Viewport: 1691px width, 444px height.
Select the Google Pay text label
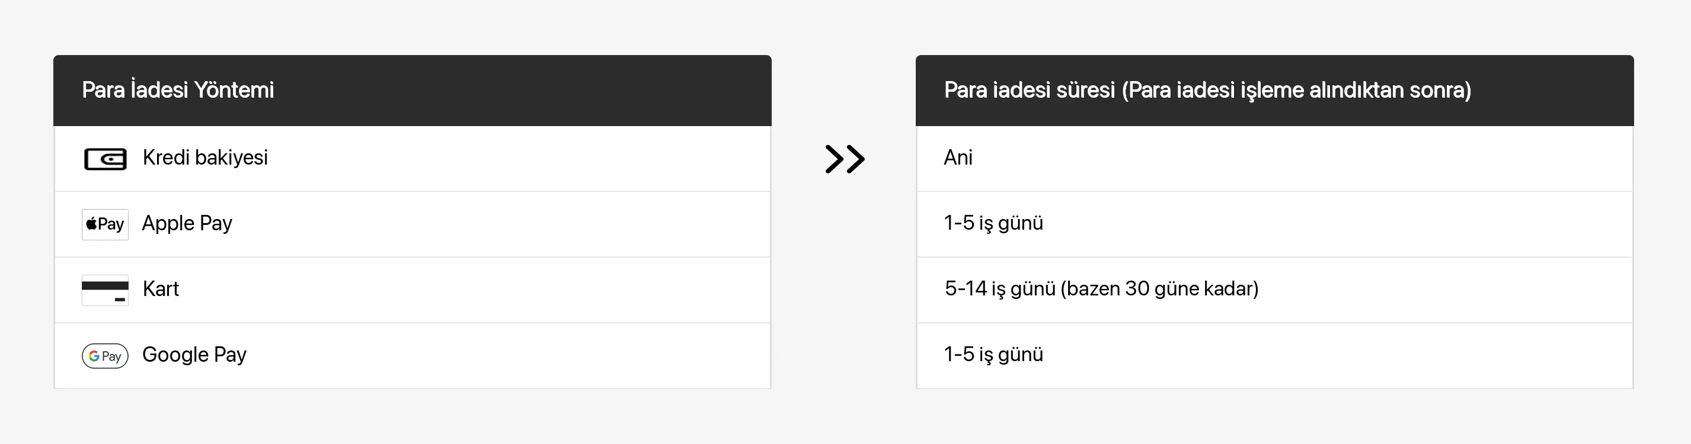tap(194, 355)
